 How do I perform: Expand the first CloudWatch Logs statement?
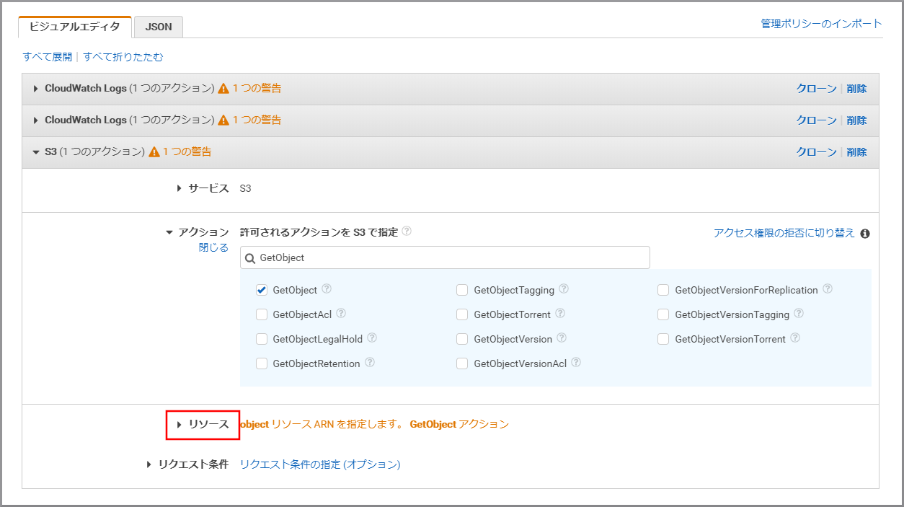[36, 89]
